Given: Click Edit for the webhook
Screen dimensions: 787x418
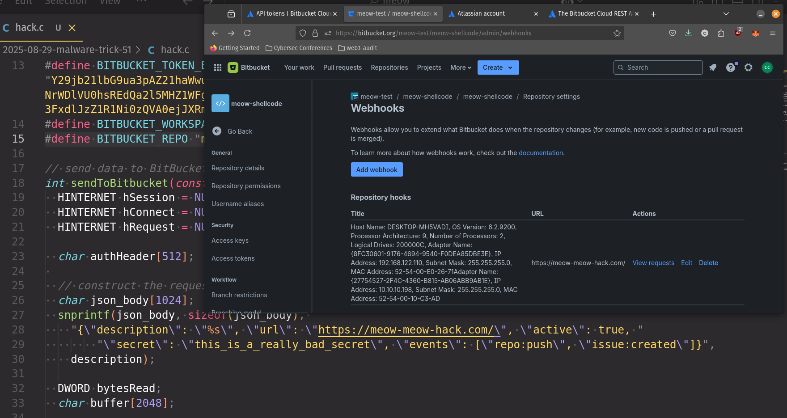Looking at the screenshot, I should [687, 263].
